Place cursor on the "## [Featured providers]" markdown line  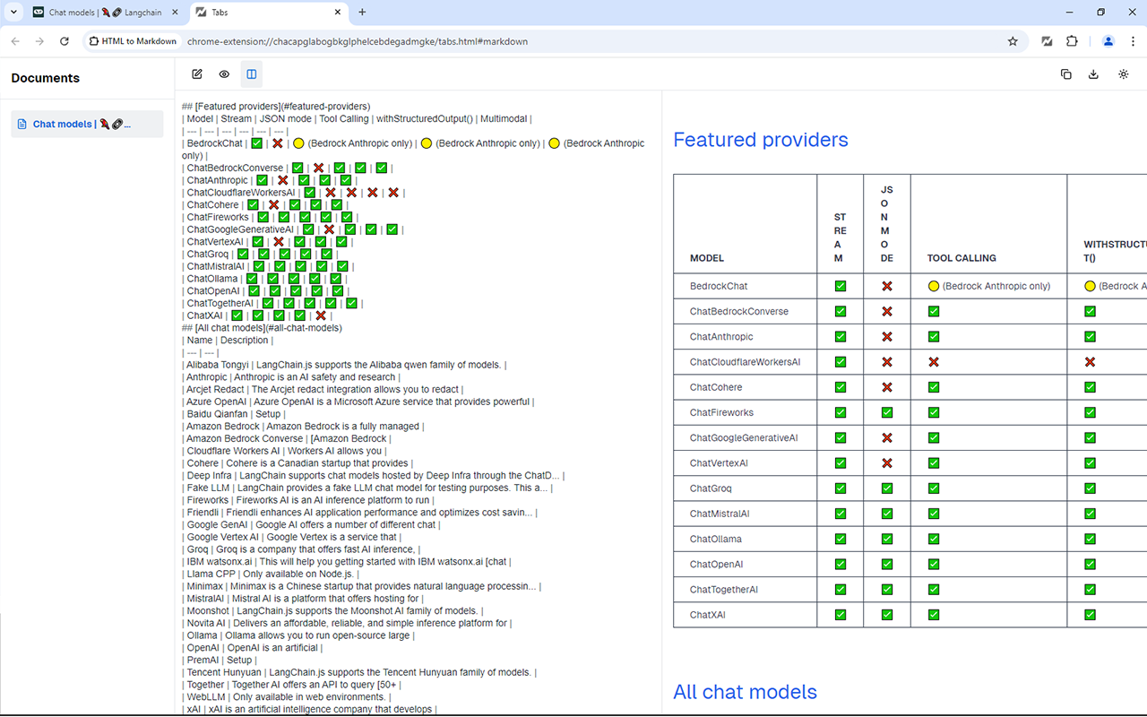click(x=276, y=107)
